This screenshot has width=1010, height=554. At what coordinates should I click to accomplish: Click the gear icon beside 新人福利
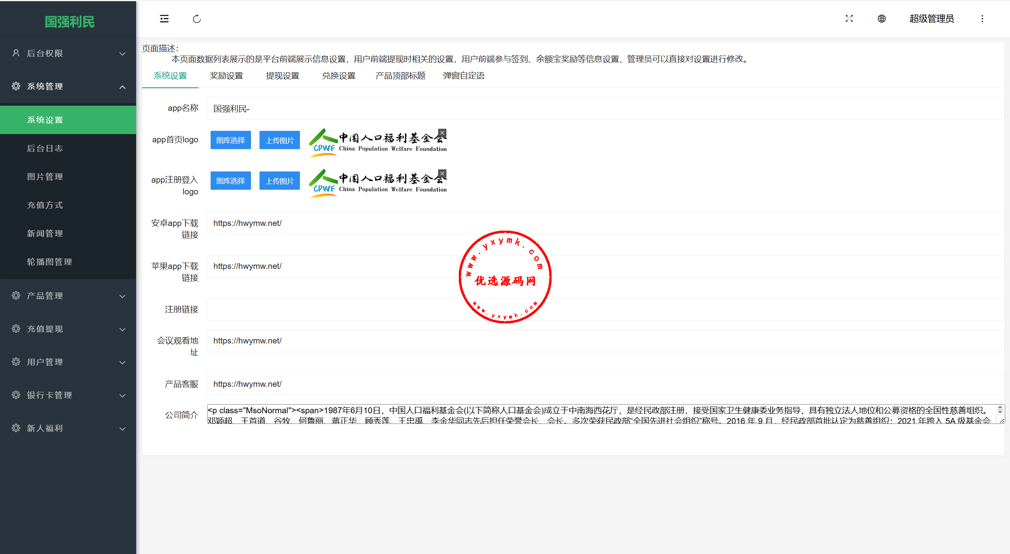pos(16,428)
